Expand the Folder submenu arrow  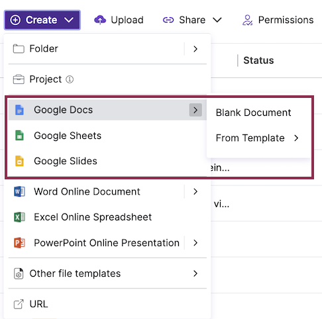pyautogui.click(x=195, y=49)
